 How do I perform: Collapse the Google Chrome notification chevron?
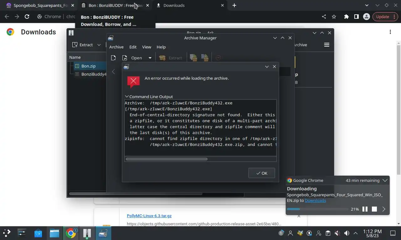pos(385,180)
